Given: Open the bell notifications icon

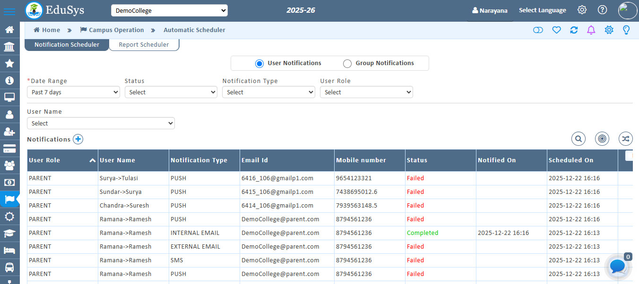Looking at the screenshot, I should [591, 30].
